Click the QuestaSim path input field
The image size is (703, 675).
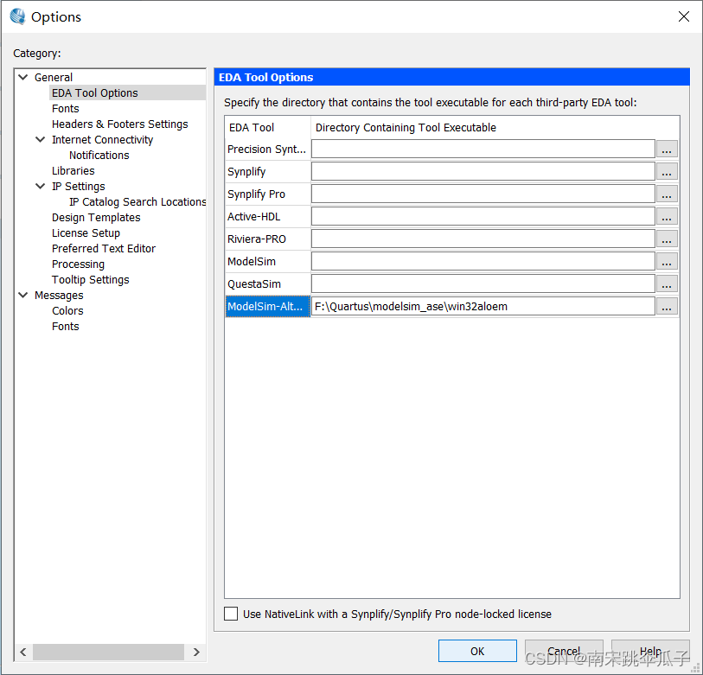pyautogui.click(x=483, y=283)
